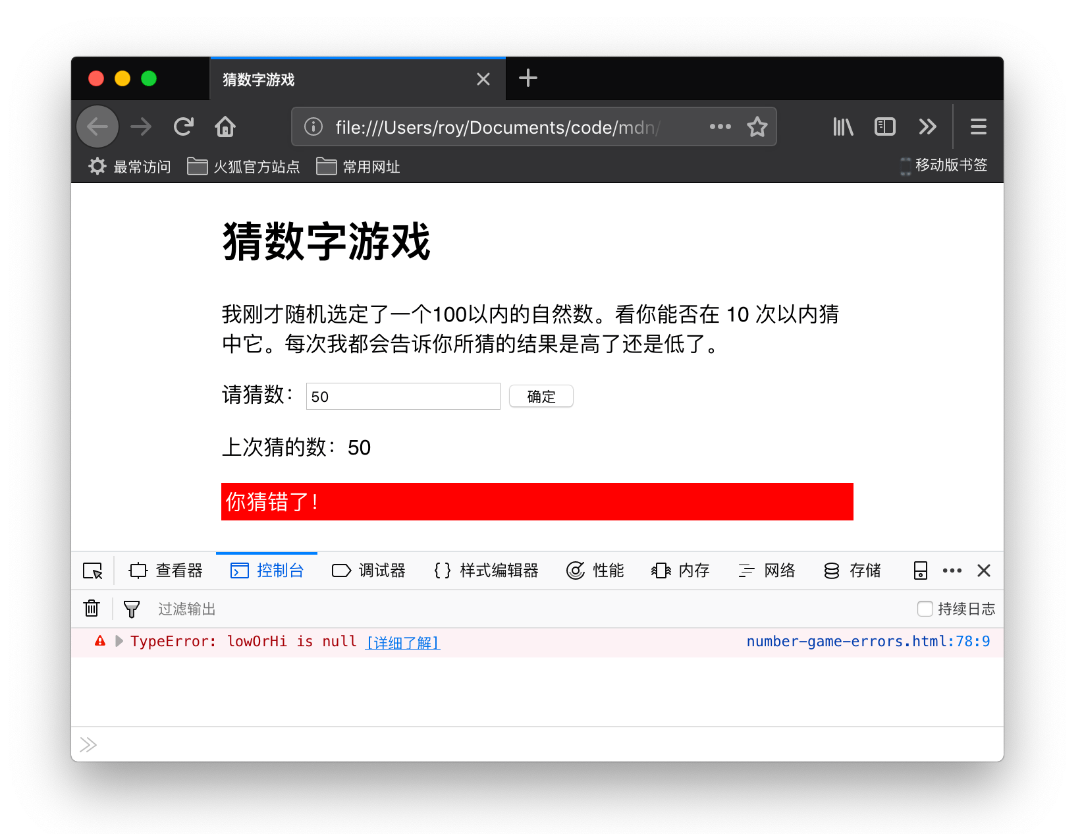Switch to the 查看器 tab
1084x834 pixels.
pyautogui.click(x=166, y=570)
